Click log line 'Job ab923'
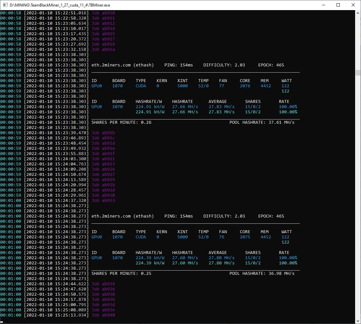The width and height of the screenshot is (361, 324). click(103, 164)
